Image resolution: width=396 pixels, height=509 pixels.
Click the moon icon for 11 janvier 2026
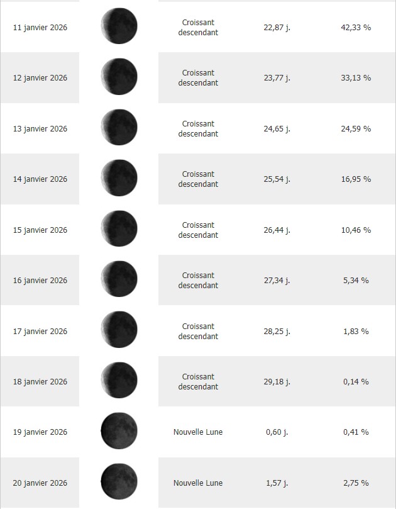pos(119,26)
